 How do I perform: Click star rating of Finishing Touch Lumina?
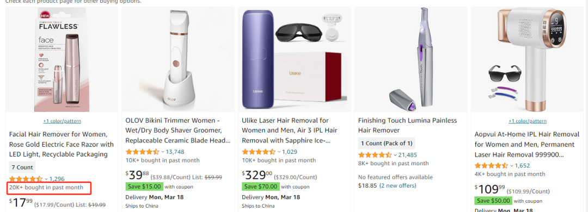point(375,155)
